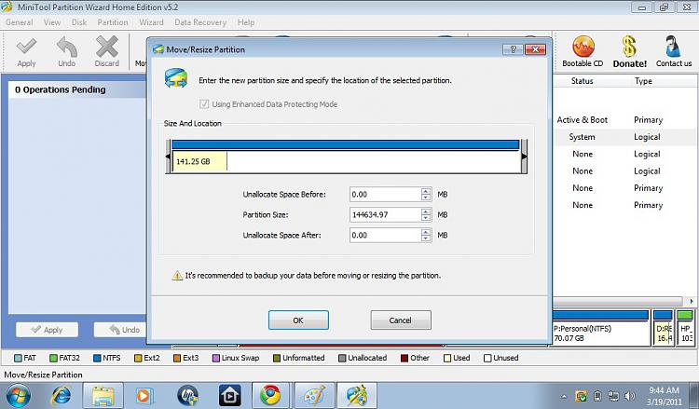699x409 pixels.
Task: Click the horizontal scrollbar right arrow
Action: pyautogui.click(x=691, y=302)
